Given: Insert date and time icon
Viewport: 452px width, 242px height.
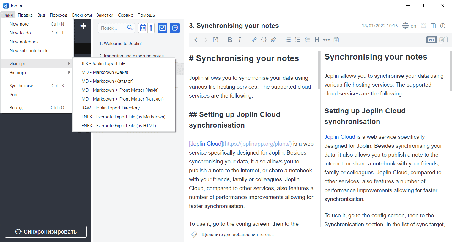Looking at the screenshot, I should 336,40.
